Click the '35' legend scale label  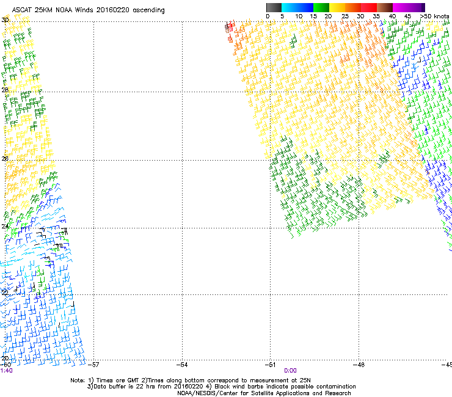point(376,16)
